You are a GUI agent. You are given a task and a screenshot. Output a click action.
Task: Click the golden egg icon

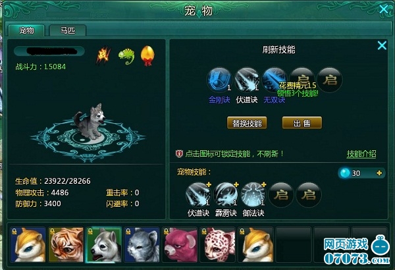click(x=147, y=55)
